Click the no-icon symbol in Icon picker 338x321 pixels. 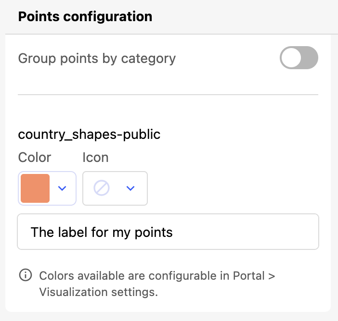click(x=102, y=188)
